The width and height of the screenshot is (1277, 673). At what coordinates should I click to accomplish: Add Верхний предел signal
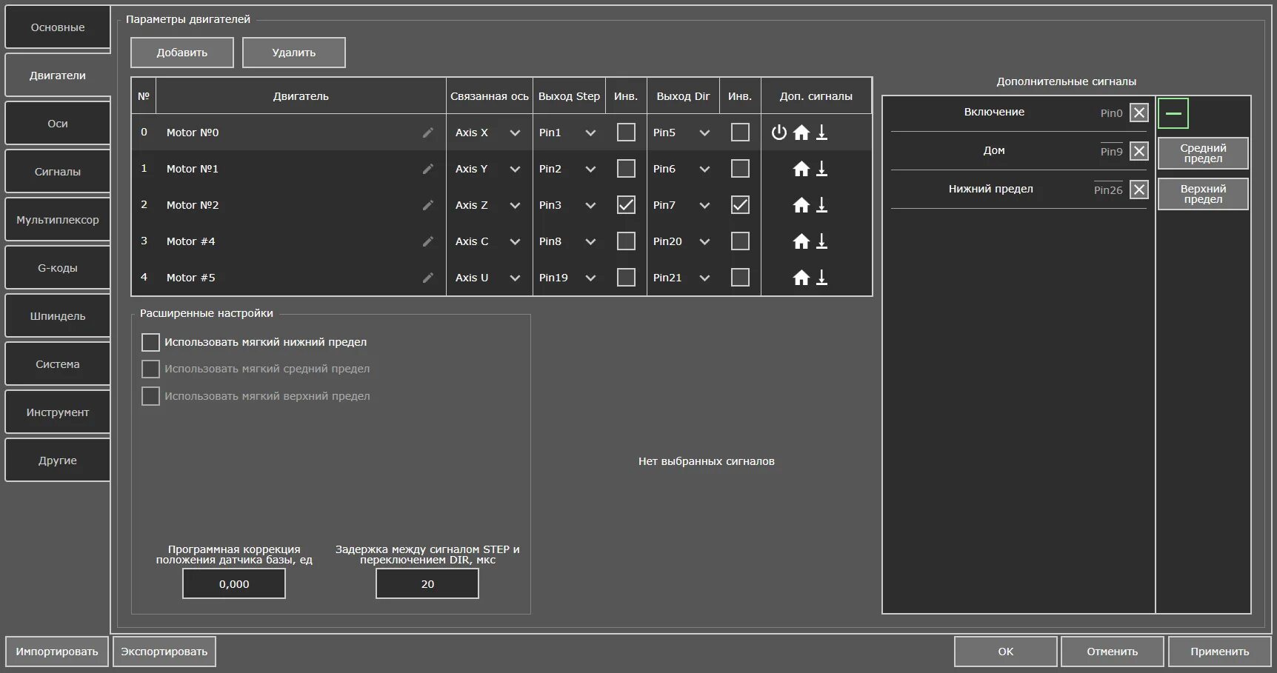click(x=1203, y=194)
